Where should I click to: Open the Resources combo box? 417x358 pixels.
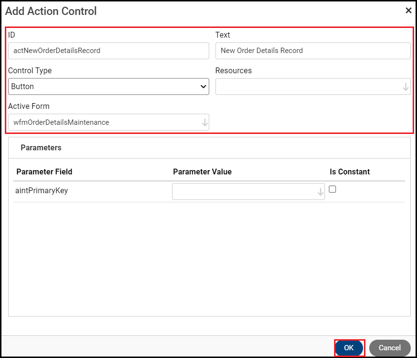(x=313, y=86)
